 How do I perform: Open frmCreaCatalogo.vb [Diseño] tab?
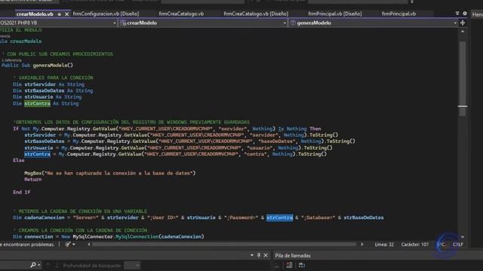coord(256,14)
